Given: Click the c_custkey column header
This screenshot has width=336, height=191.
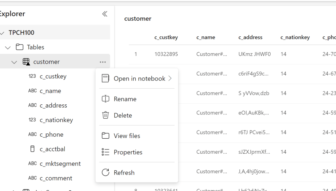Looking at the screenshot, I should (166, 37).
